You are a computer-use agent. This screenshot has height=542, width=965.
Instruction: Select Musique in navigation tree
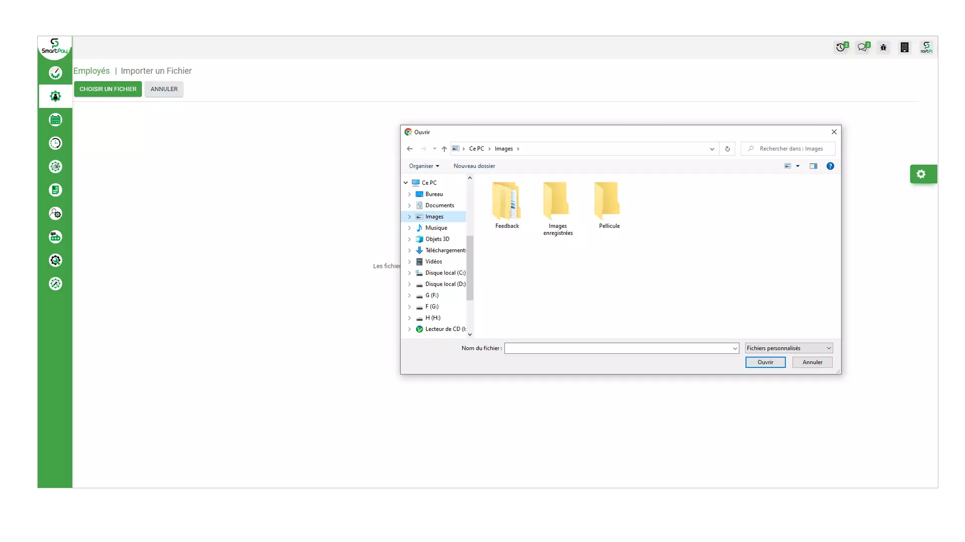pyautogui.click(x=436, y=228)
